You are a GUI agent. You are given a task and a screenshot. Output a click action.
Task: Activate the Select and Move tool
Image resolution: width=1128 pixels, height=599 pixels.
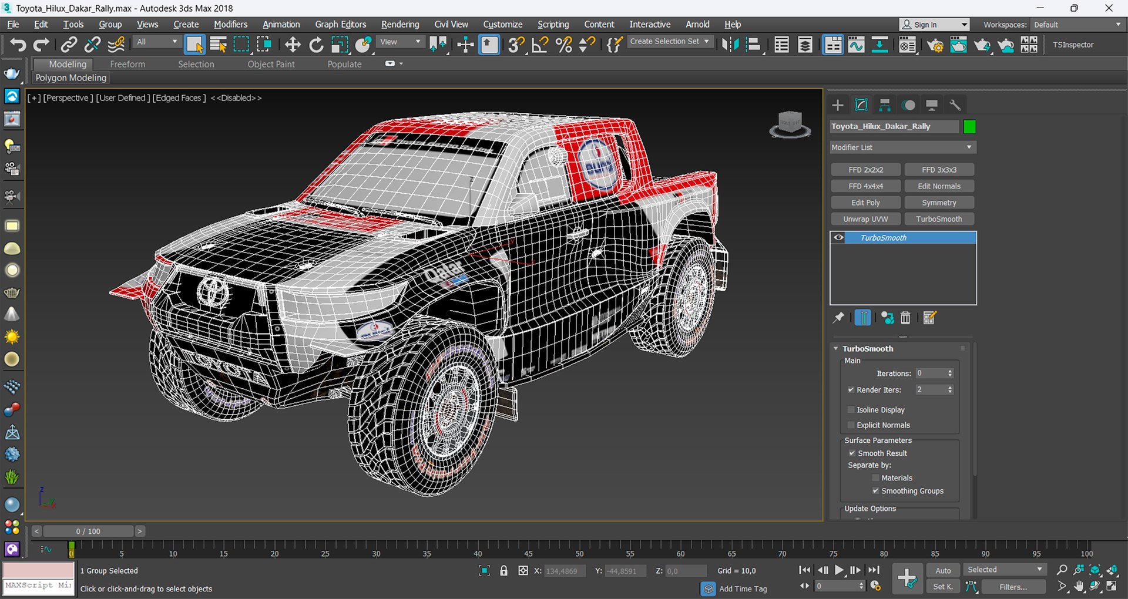click(x=293, y=45)
